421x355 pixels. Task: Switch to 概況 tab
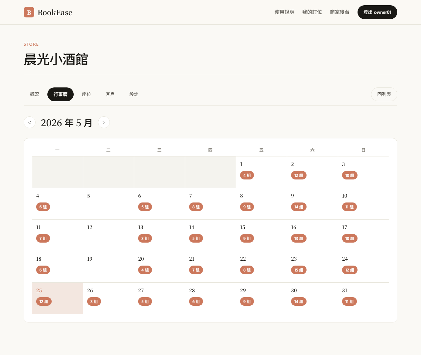pyautogui.click(x=35, y=94)
